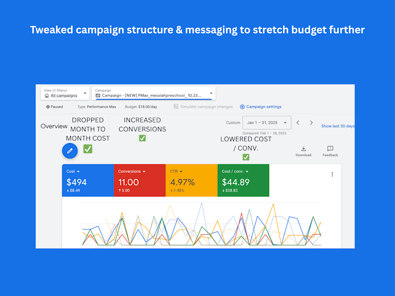Click the Simulate campaign changes icon
The image size is (395, 296).
pyautogui.click(x=176, y=107)
